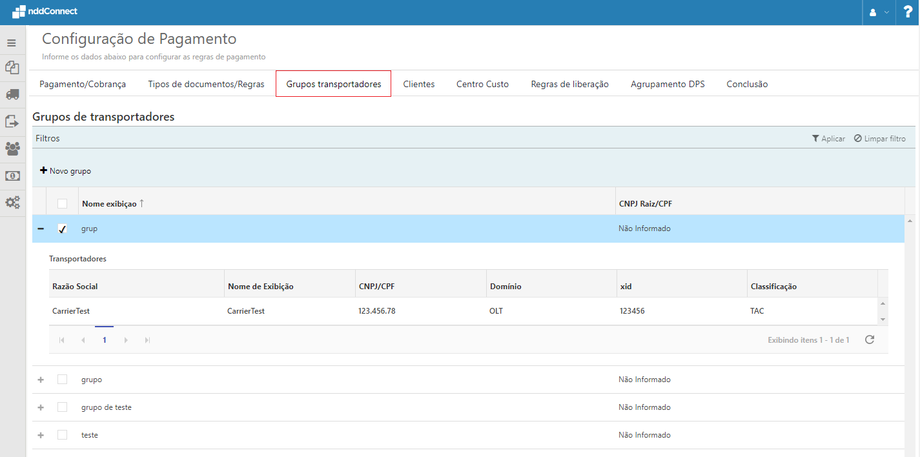Image resolution: width=920 pixels, height=457 pixels.
Task: Uncheck the 'grup' row checkbox
Action: (62, 228)
